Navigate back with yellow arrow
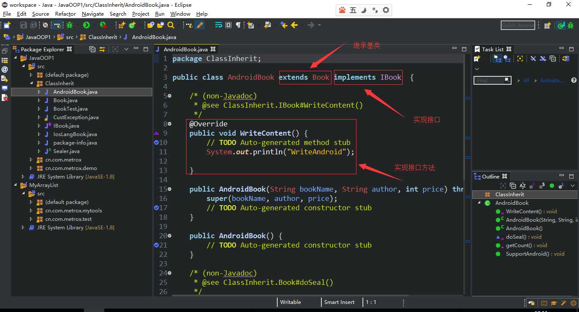The width and height of the screenshot is (579, 312). pyautogui.click(x=294, y=25)
